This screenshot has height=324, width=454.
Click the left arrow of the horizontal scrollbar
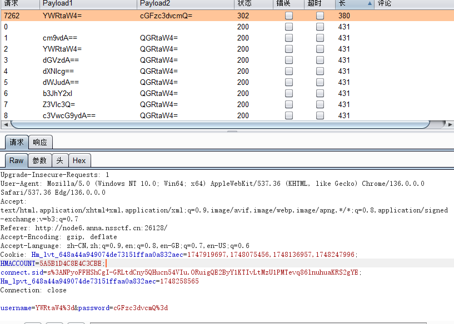point(5,125)
